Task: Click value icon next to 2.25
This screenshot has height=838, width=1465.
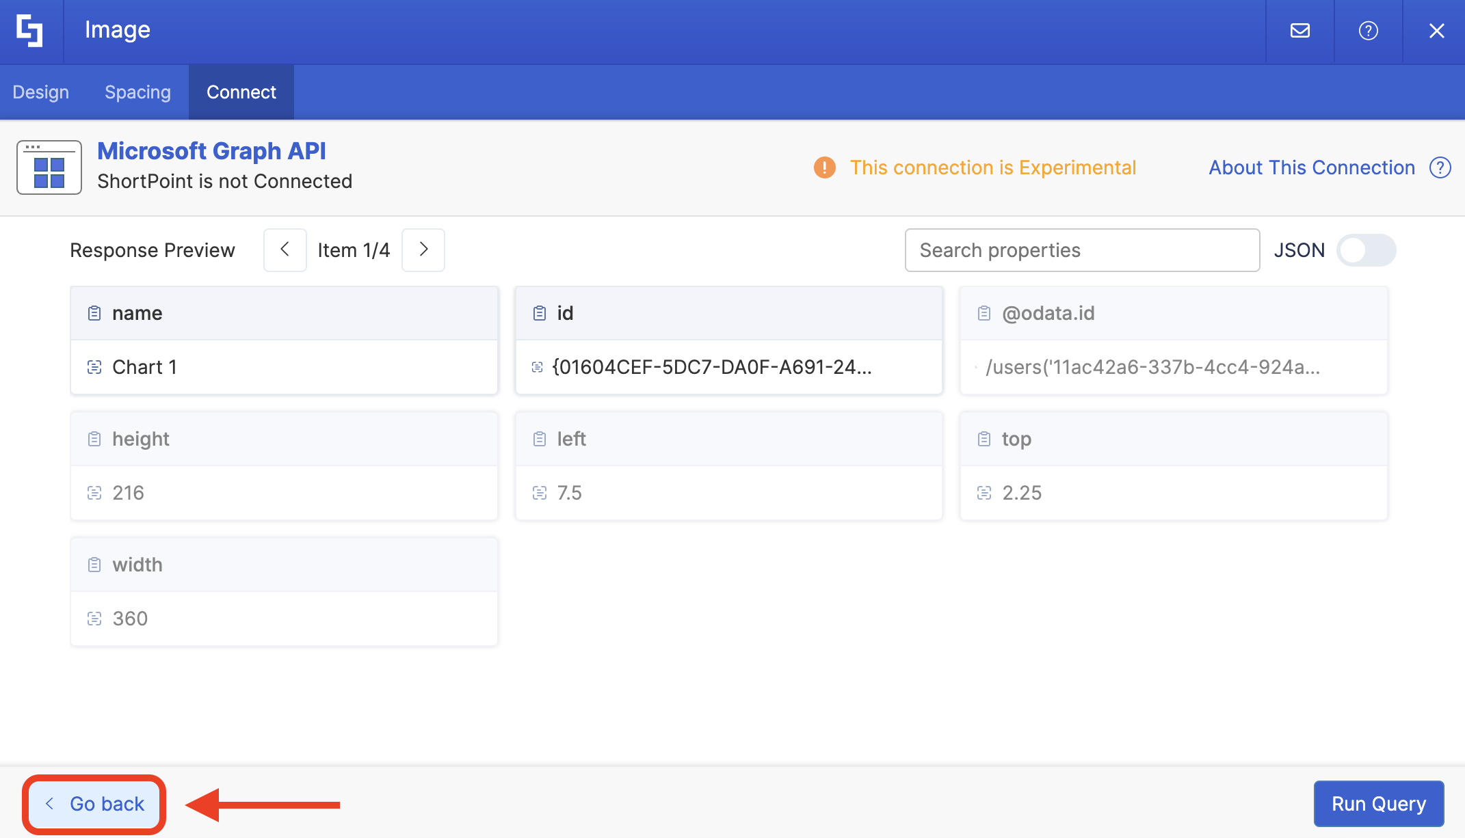Action: pyautogui.click(x=984, y=493)
